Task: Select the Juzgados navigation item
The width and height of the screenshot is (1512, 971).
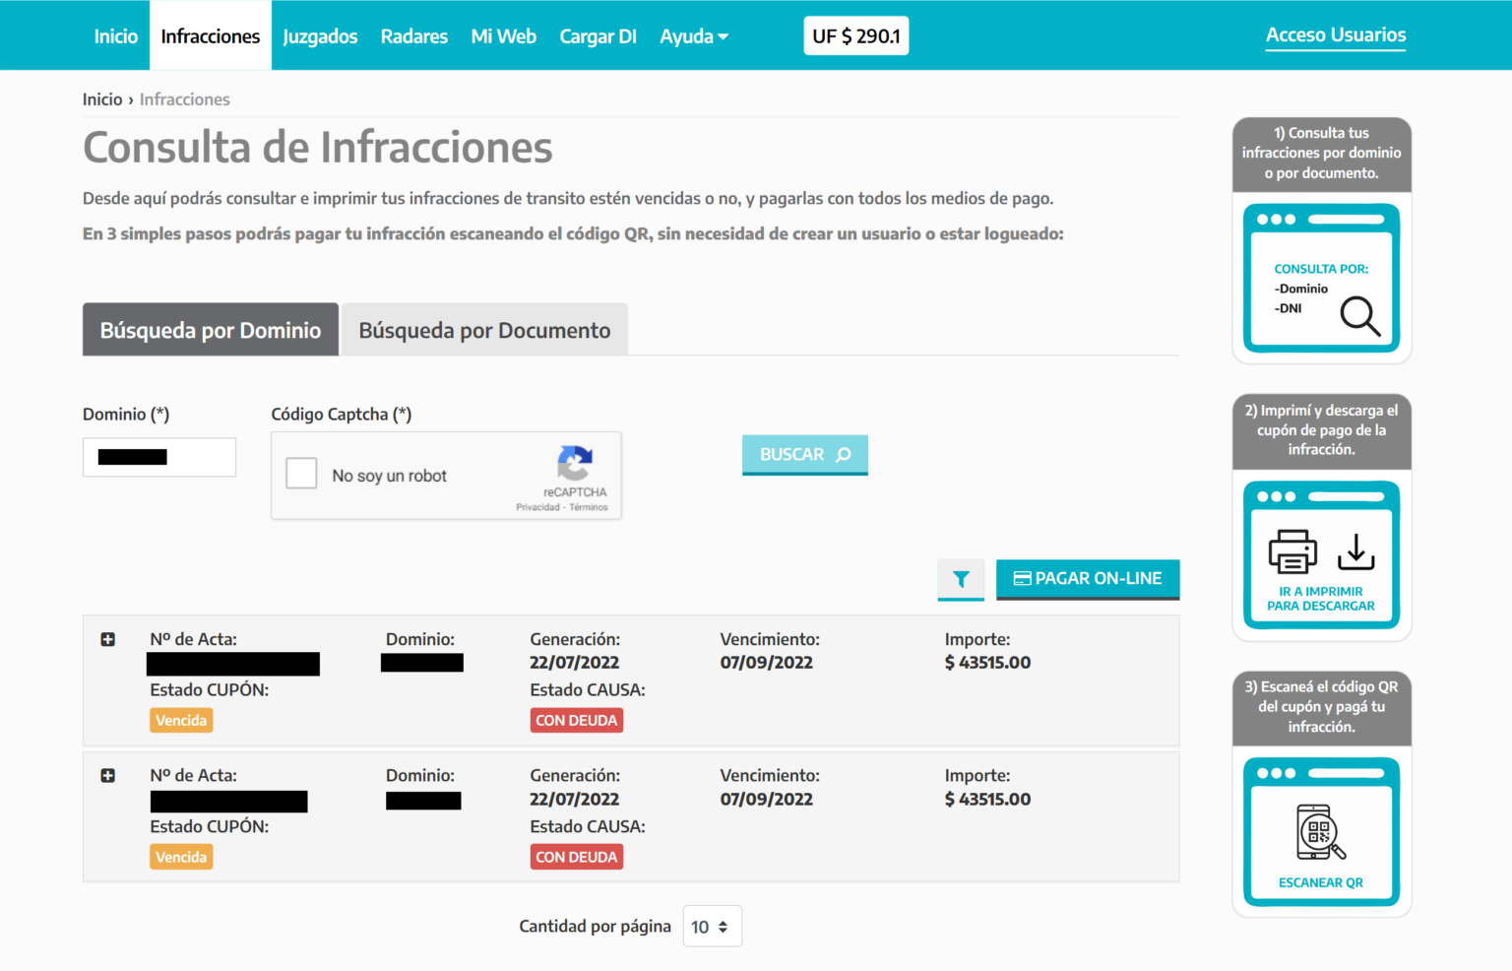Action: (320, 35)
